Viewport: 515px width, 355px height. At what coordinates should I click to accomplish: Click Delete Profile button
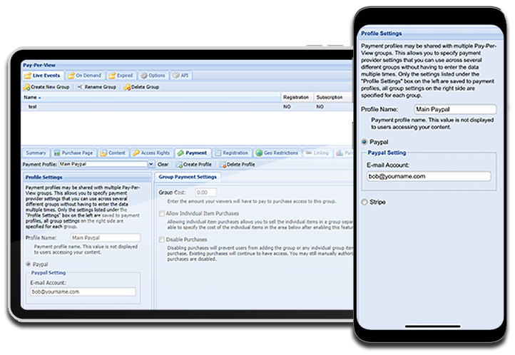point(238,165)
